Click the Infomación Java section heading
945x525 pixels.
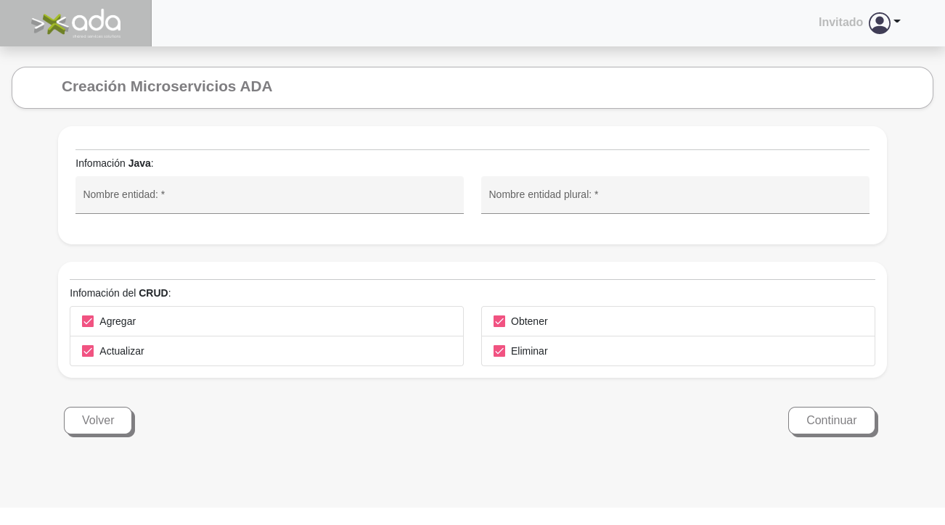[115, 163]
